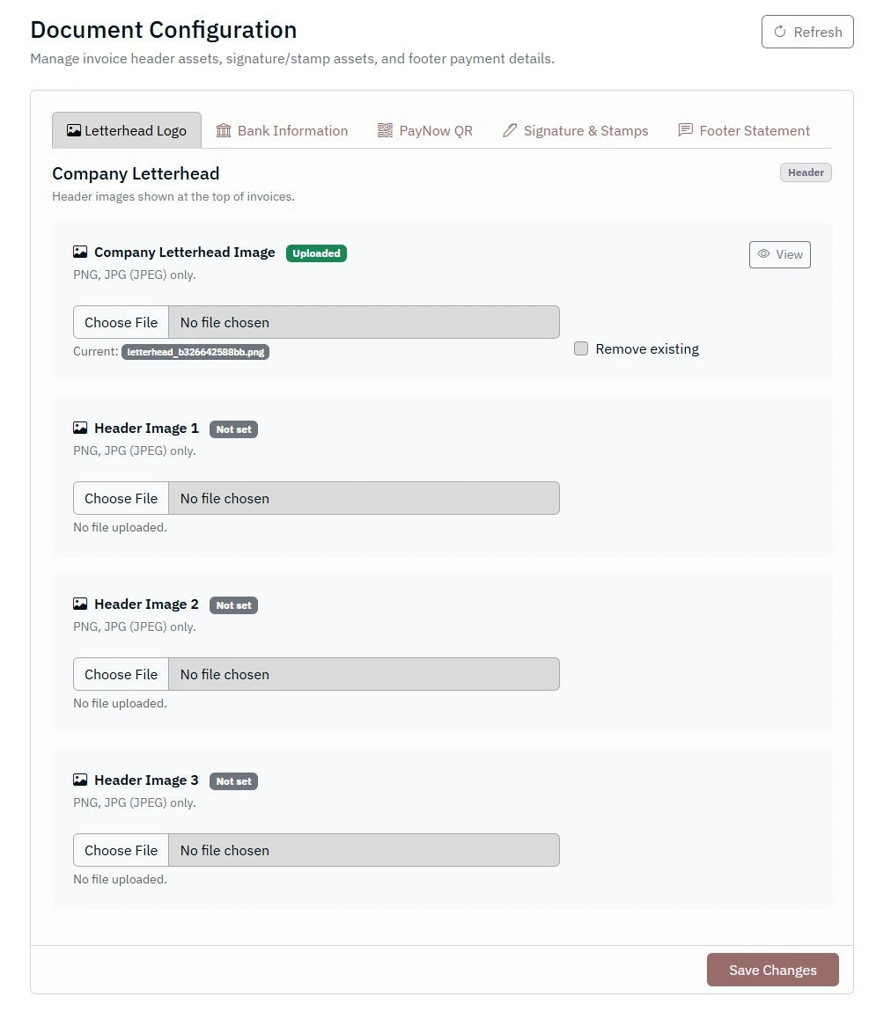Open the Bank Information tab
891x1011 pixels.
pos(292,130)
